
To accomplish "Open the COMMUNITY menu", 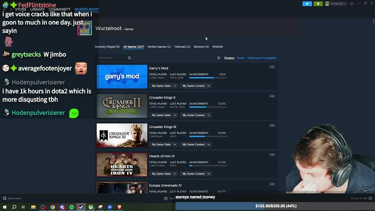I will [x=59, y=9].
